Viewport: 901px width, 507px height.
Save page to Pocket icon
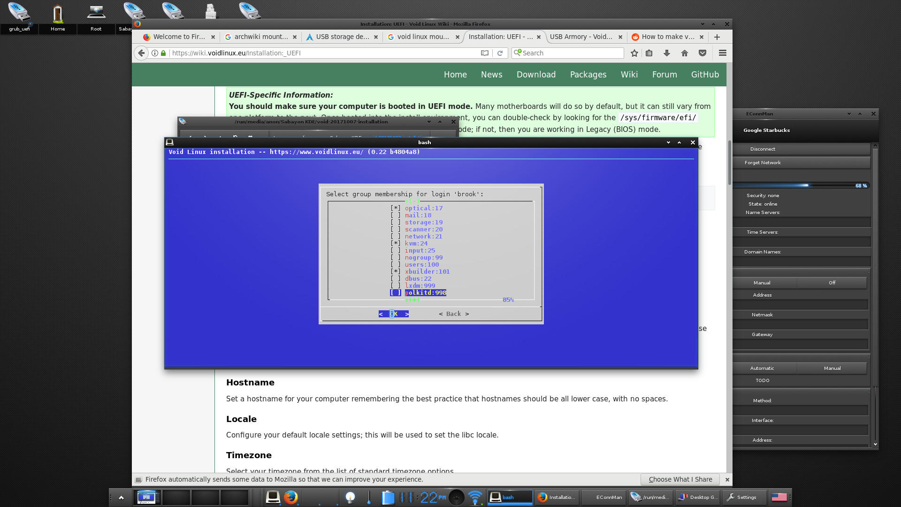(702, 53)
